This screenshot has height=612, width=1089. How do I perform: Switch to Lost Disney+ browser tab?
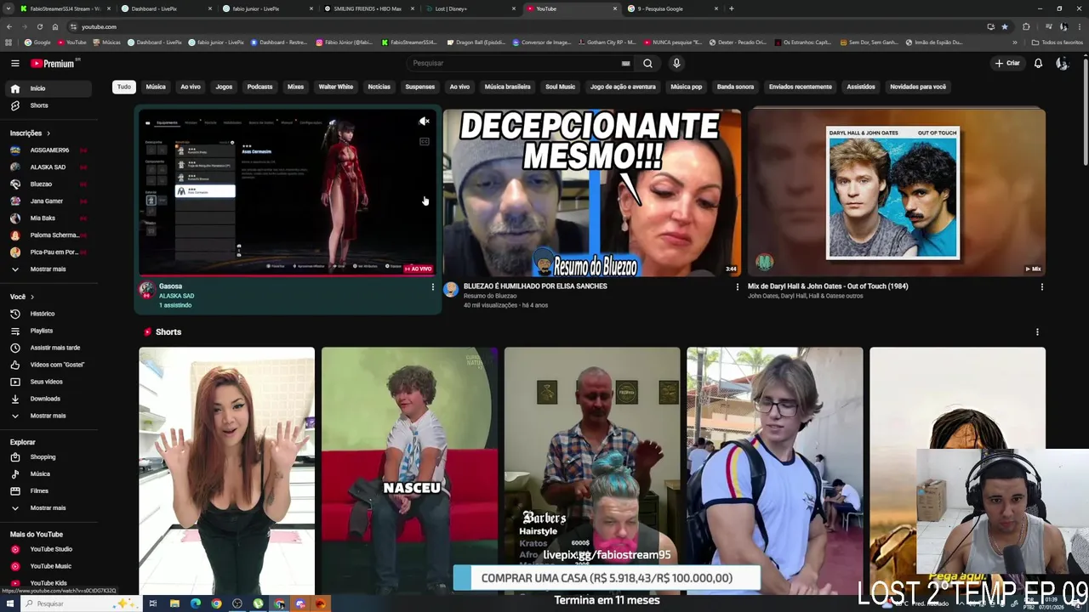click(x=468, y=8)
